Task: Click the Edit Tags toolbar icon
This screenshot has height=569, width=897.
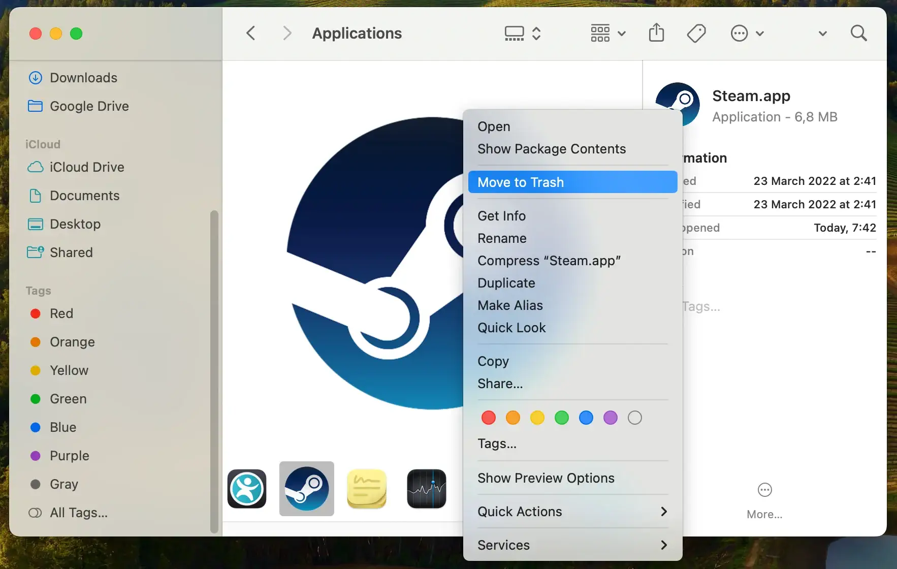Action: pyautogui.click(x=696, y=34)
